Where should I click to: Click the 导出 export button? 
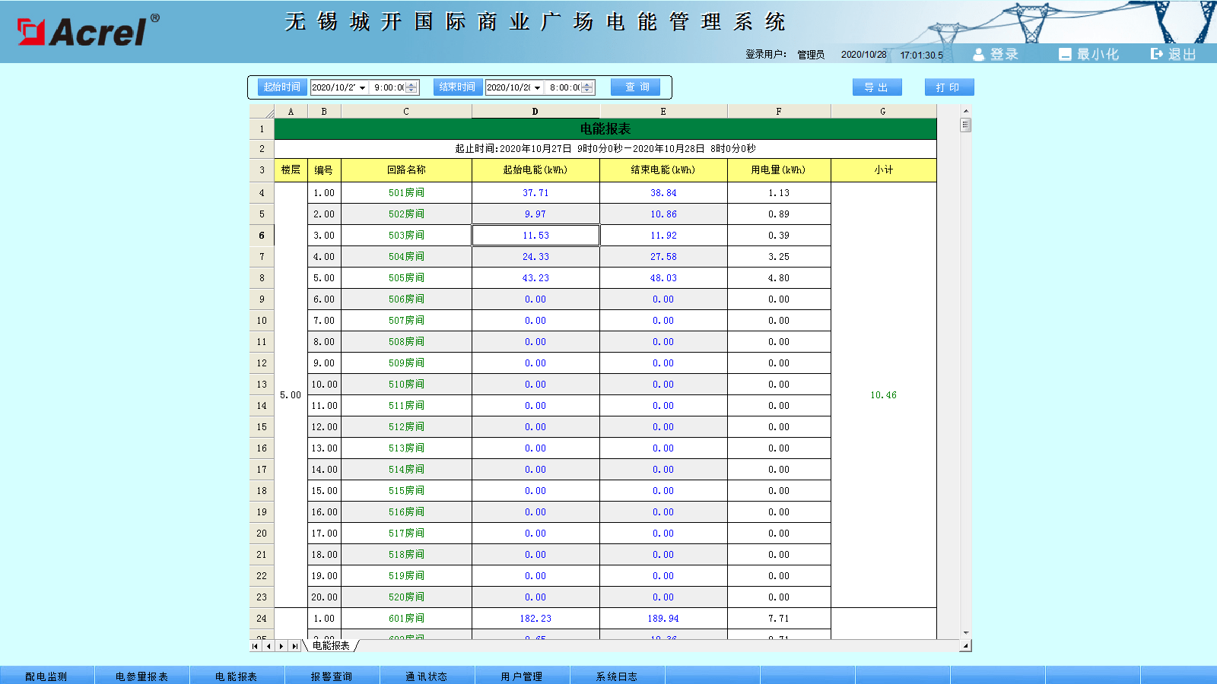click(877, 87)
